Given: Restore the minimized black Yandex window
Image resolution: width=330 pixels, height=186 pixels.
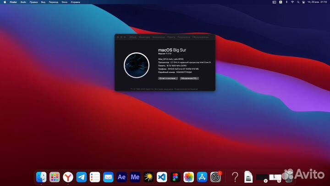Looking at the screenshot, I should (x=262, y=178).
